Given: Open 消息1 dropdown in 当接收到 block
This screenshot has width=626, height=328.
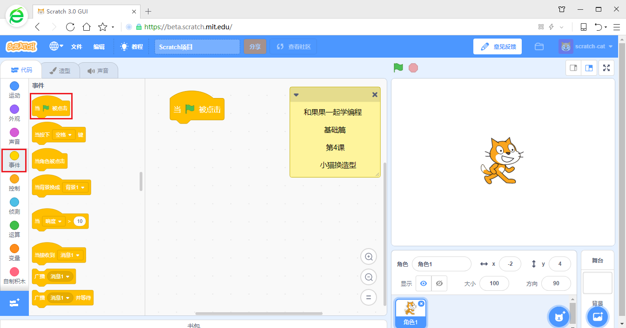Looking at the screenshot, I should (70, 255).
